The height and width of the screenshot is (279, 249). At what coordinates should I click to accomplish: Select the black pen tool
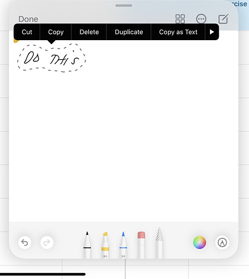coord(87,245)
